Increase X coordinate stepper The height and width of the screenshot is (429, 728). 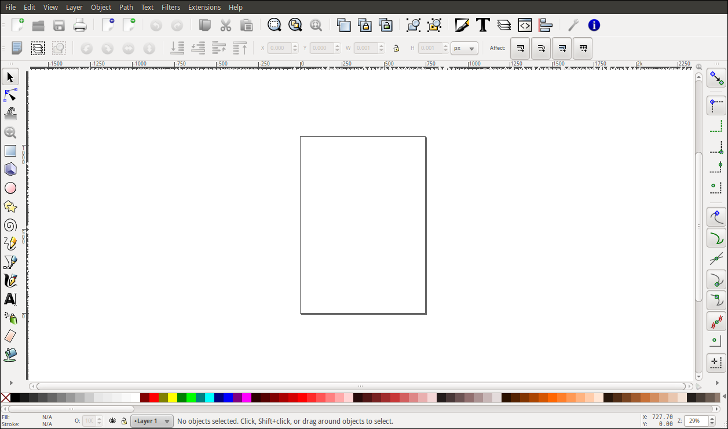coord(295,45)
